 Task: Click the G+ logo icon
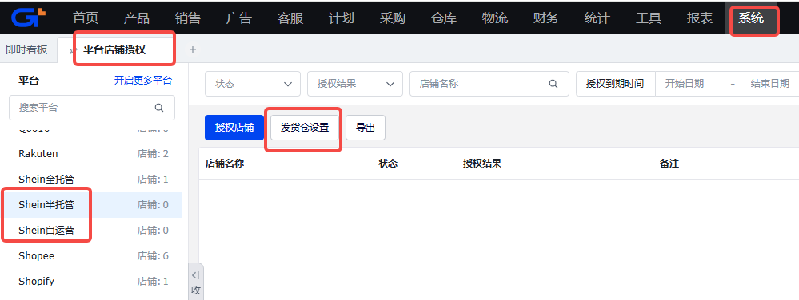point(29,18)
